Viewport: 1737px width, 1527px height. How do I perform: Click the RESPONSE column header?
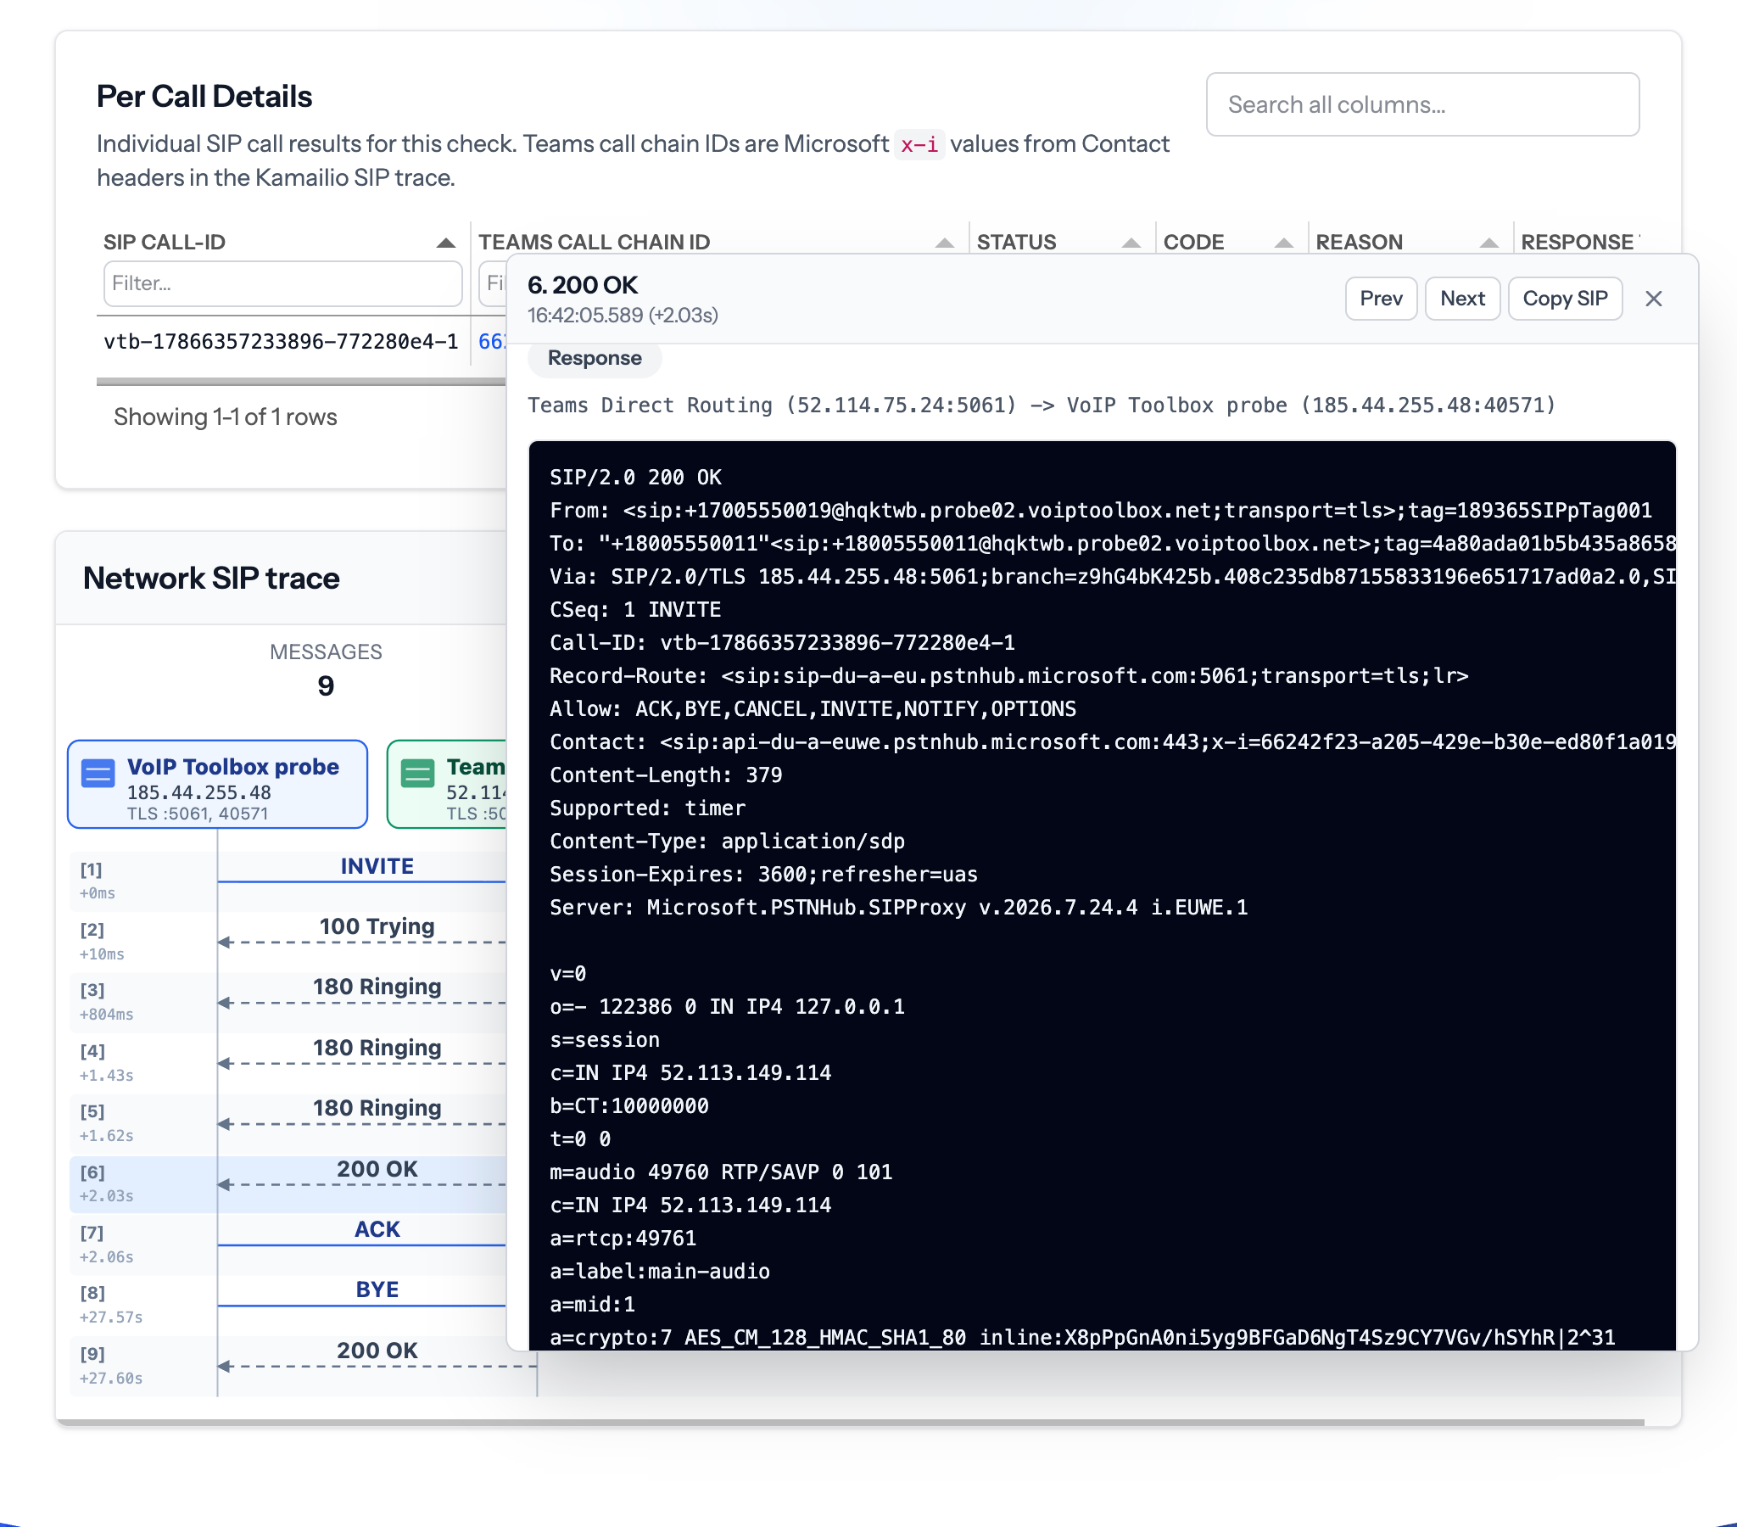click(1579, 243)
